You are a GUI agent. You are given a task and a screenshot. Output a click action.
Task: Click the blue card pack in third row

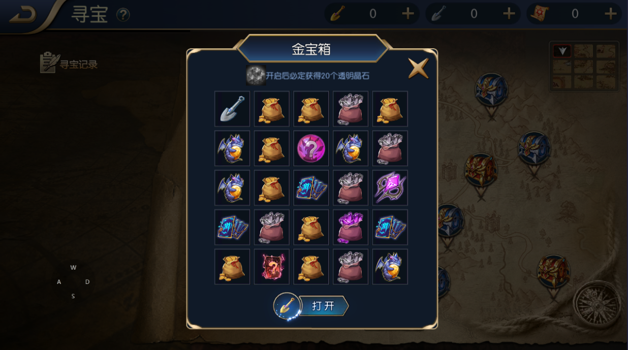click(311, 187)
